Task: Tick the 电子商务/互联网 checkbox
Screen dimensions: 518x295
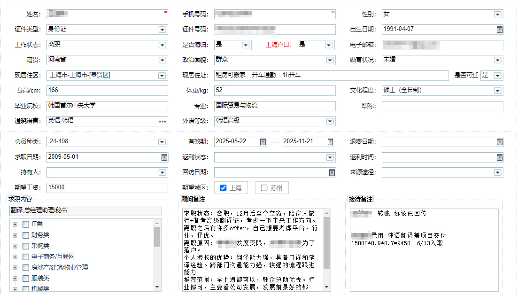Action: 26,257
